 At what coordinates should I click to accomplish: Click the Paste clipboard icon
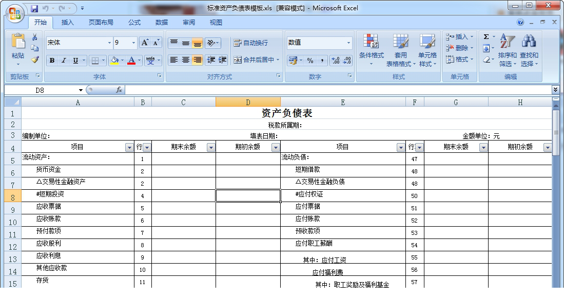pyautogui.click(x=18, y=42)
